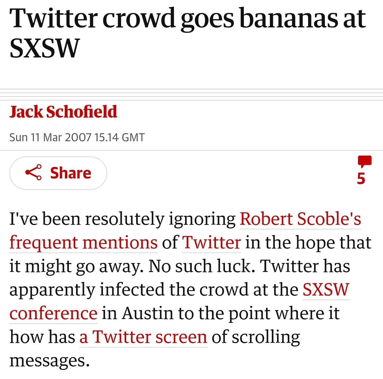View the 5 comments count
This screenshot has width=383, height=379.
coord(361,179)
